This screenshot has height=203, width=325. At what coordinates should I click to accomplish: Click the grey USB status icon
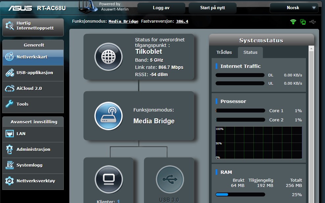(313, 22)
